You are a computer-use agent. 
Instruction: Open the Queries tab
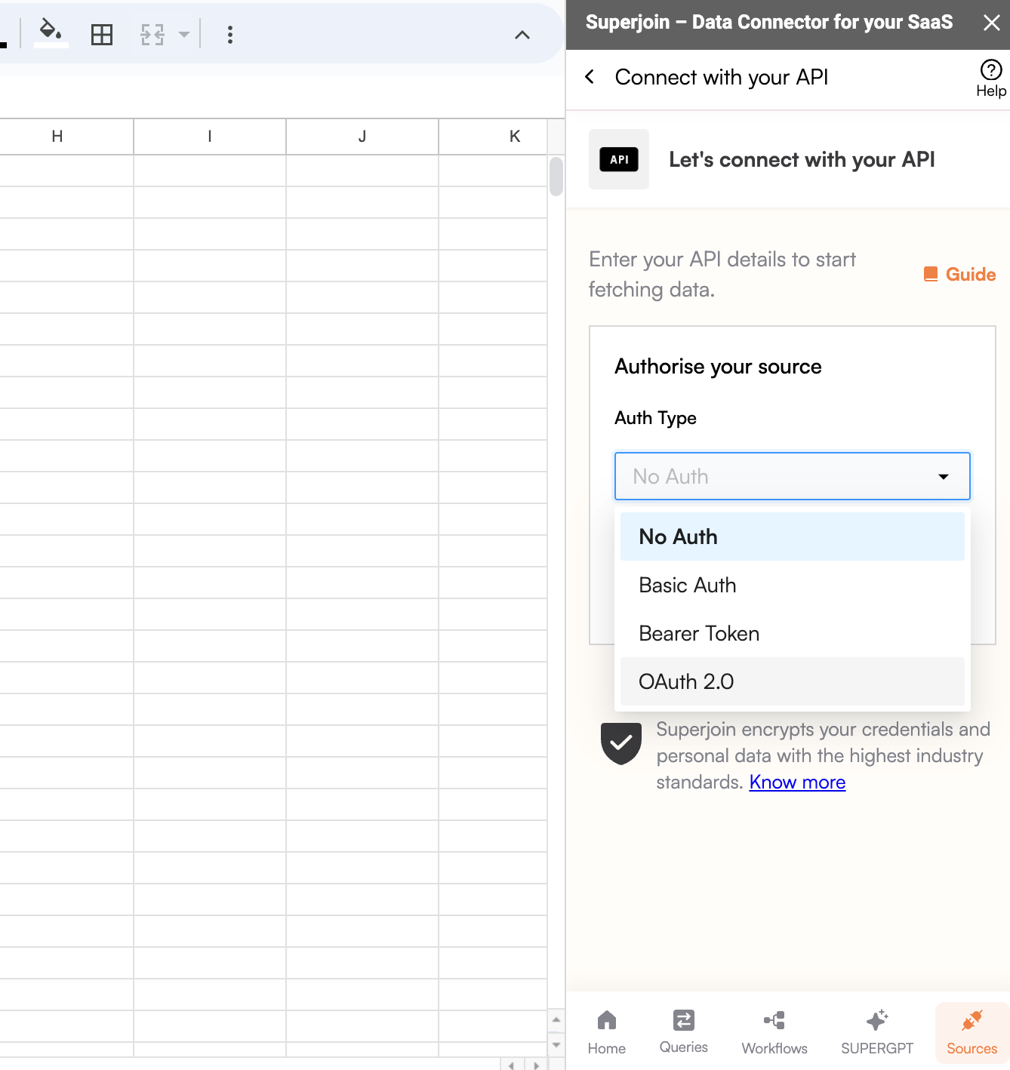pos(684,1033)
